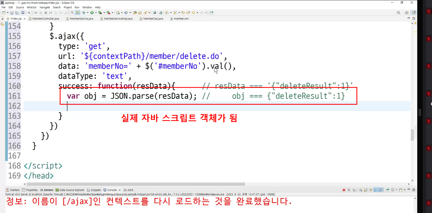Toggle Scroll Lock in the Console toolbar
This screenshot has width=432, height=213.
[x=366, y=190]
